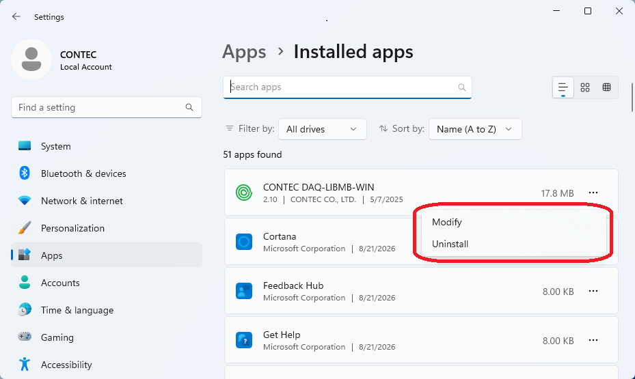Click CONTEC DAQ-LIBMB-WIN app name
Screen dimensions: 635x379
point(319,187)
